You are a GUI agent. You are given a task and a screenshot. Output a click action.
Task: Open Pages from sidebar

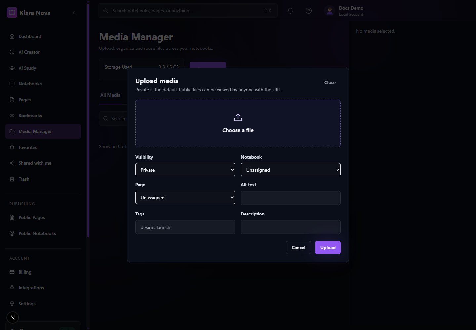point(43,100)
